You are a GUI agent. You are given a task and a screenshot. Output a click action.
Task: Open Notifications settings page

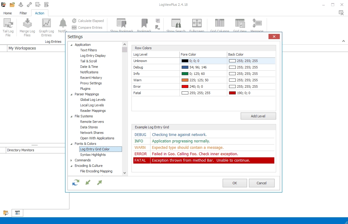pos(89,72)
